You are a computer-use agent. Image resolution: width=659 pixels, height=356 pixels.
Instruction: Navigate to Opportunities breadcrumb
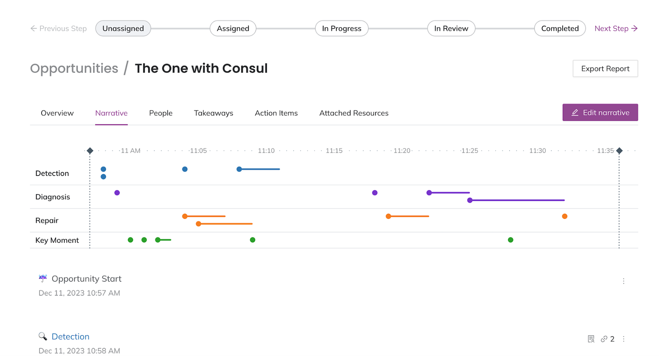(74, 68)
